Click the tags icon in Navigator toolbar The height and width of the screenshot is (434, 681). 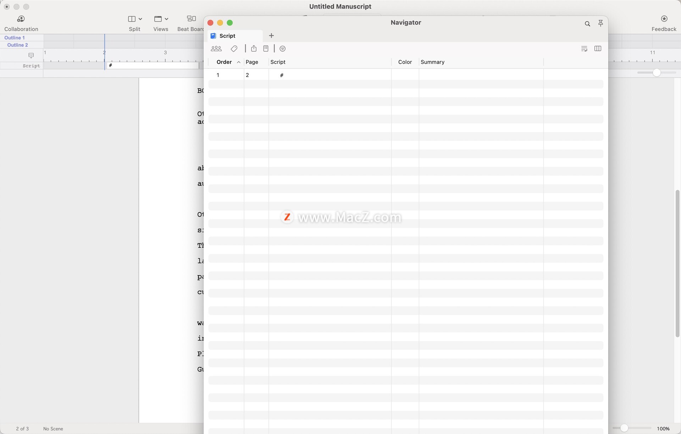pyautogui.click(x=234, y=48)
